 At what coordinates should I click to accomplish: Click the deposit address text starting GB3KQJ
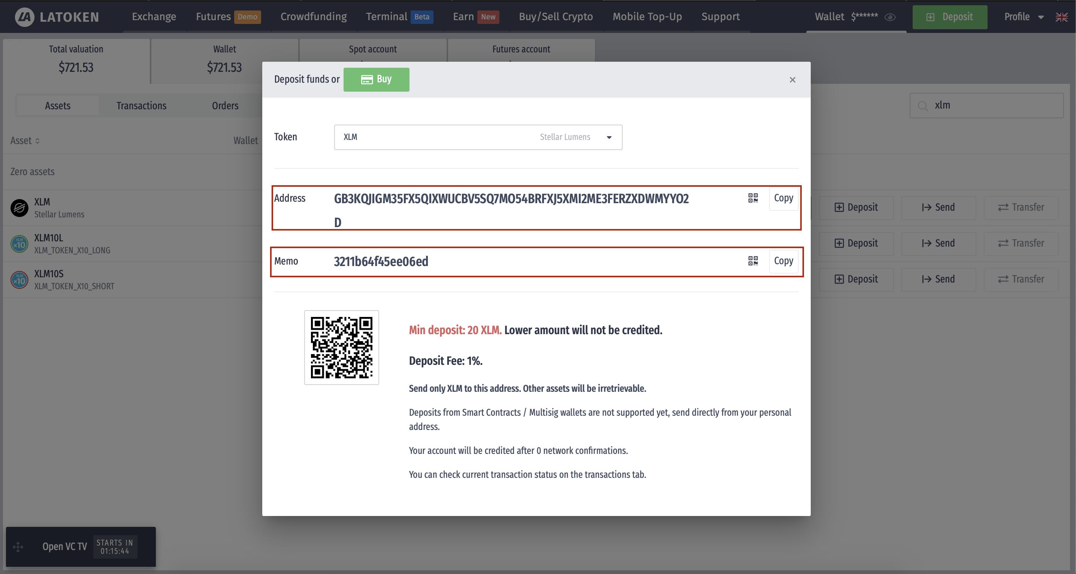511,210
